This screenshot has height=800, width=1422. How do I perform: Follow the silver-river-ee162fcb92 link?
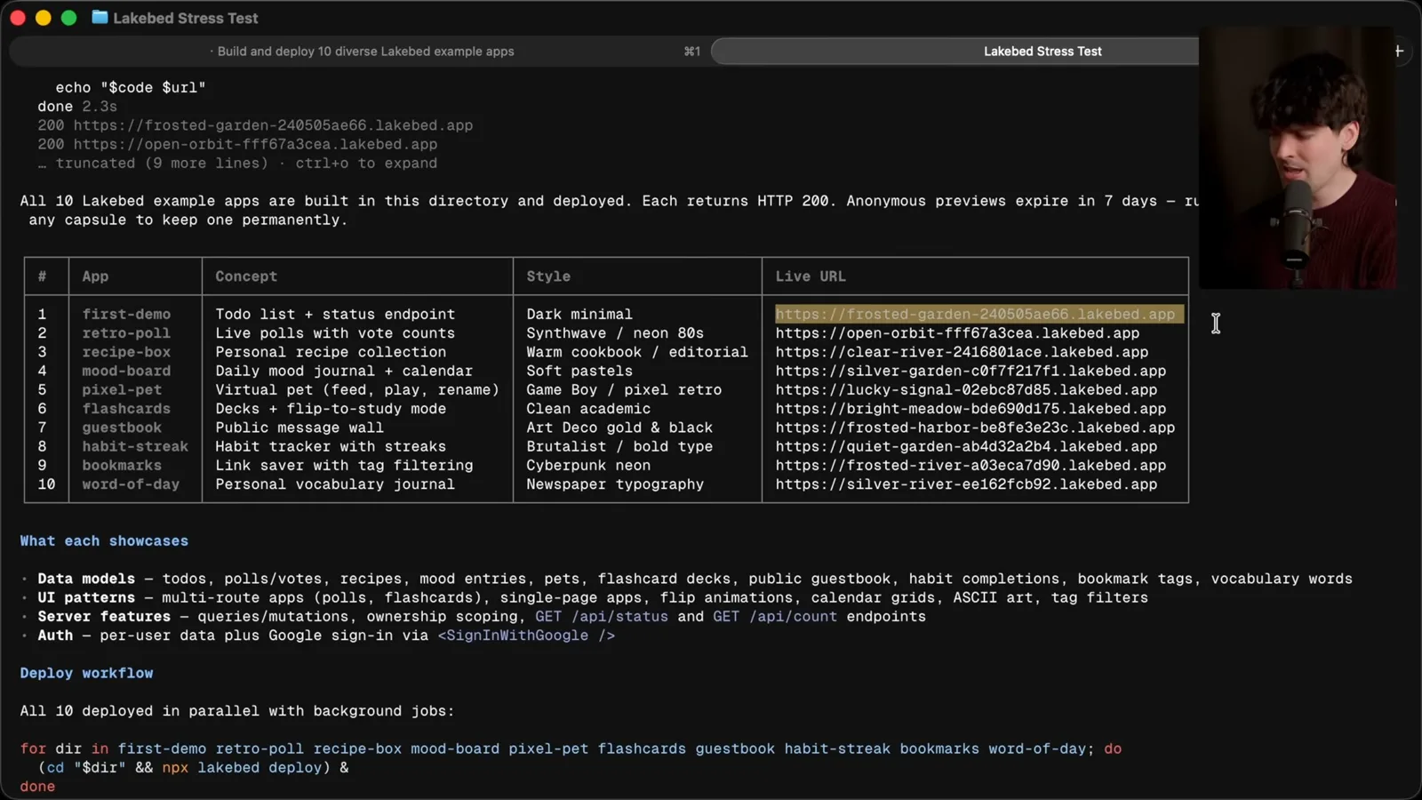[966, 484]
